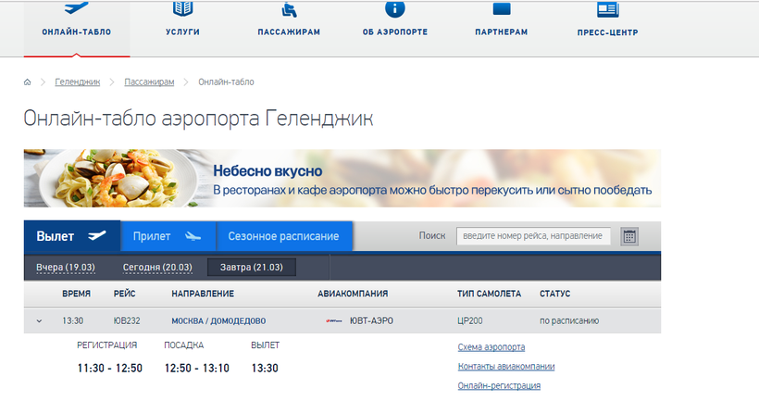759x401 pixels.
Task: Collapse the ЮВ232 flight row chevron
Action: point(39,321)
